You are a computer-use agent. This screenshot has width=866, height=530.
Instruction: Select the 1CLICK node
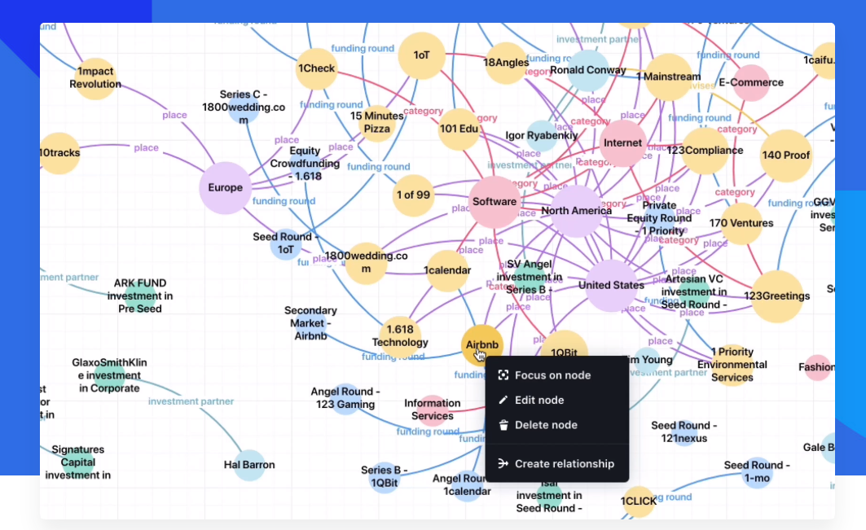click(639, 502)
